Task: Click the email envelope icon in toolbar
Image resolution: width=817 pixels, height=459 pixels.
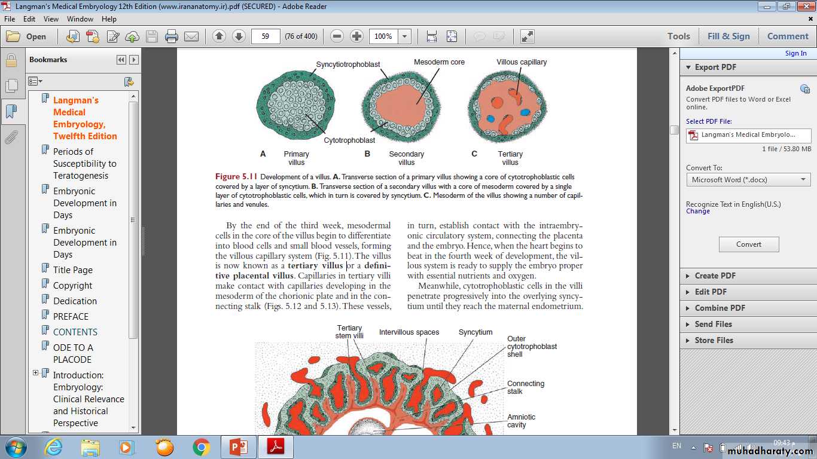Action: pos(191,36)
